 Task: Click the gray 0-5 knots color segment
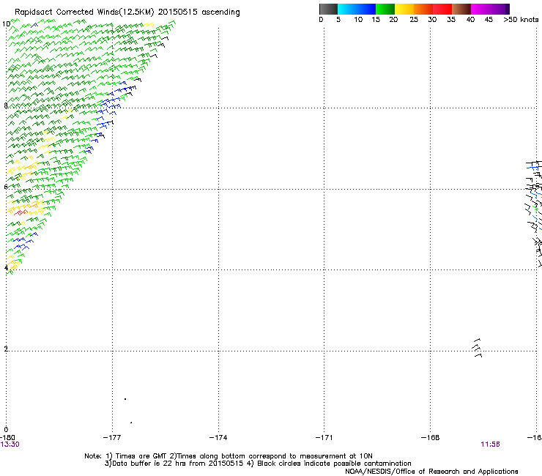pyautogui.click(x=328, y=9)
